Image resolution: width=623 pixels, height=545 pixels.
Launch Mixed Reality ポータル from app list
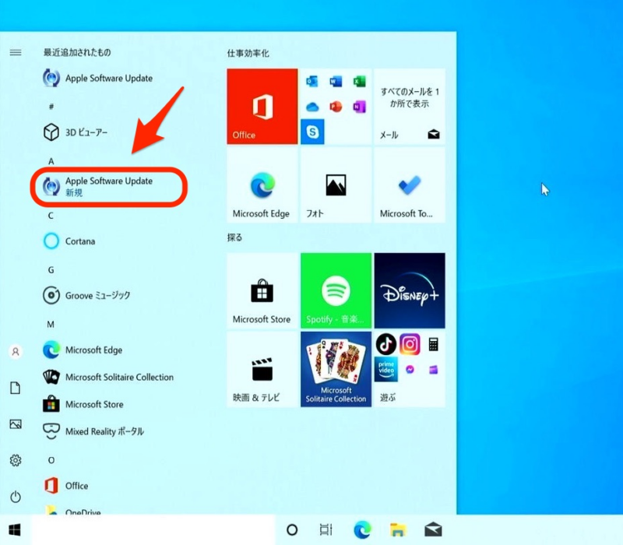[x=93, y=431]
